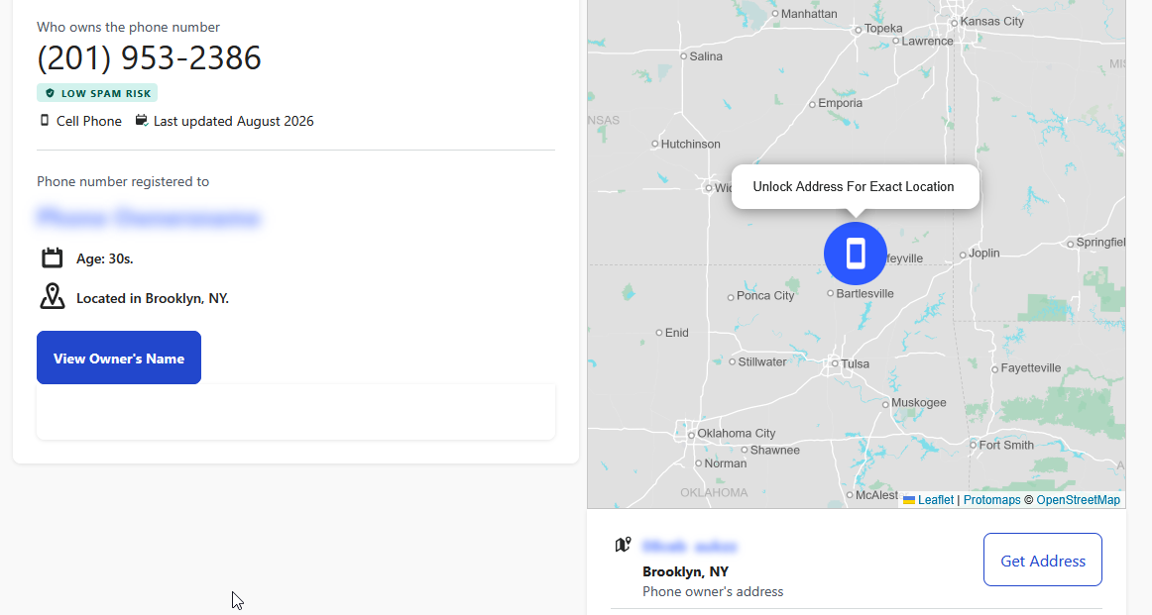Click the Leaflet flag icon
Image resolution: width=1152 pixels, height=615 pixels.
909,500
